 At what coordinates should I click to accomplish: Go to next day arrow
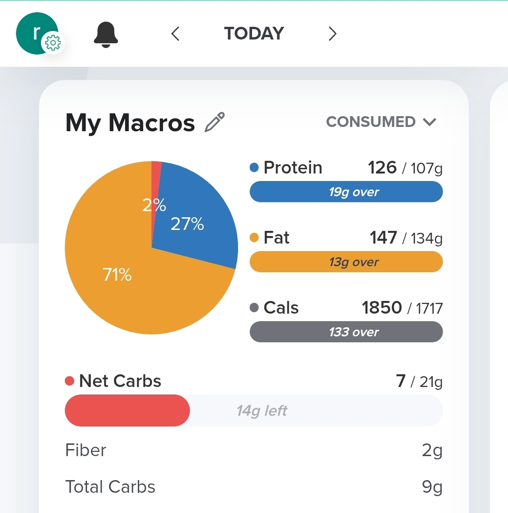click(332, 34)
